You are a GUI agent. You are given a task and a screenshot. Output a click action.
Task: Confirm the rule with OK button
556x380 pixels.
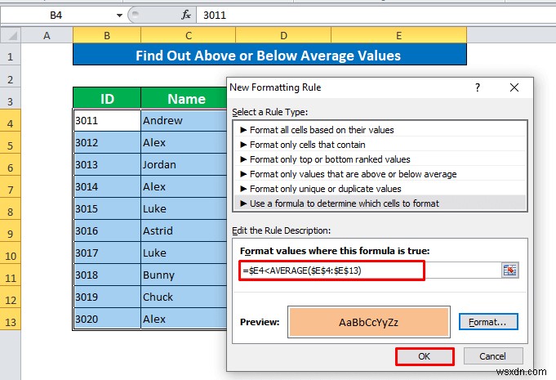pyautogui.click(x=425, y=356)
